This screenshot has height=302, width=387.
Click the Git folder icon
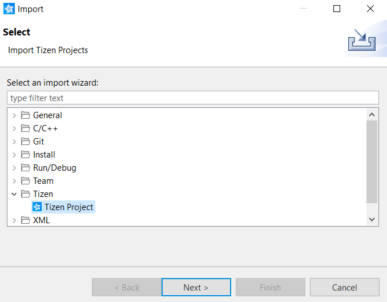26,141
